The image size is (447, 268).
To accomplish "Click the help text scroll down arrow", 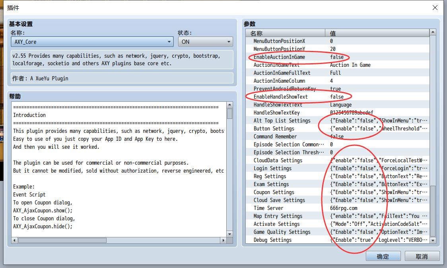I will coord(229,234).
